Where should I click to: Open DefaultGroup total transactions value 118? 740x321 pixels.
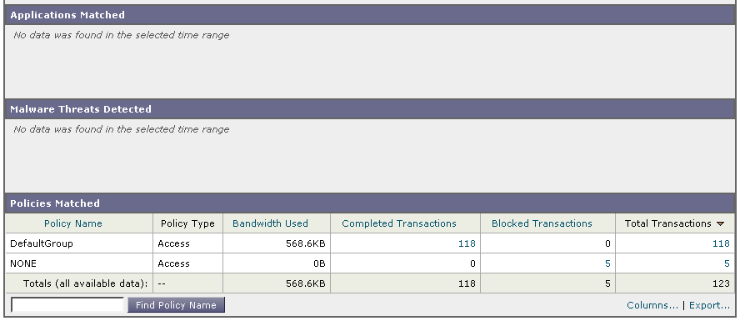[721, 243]
